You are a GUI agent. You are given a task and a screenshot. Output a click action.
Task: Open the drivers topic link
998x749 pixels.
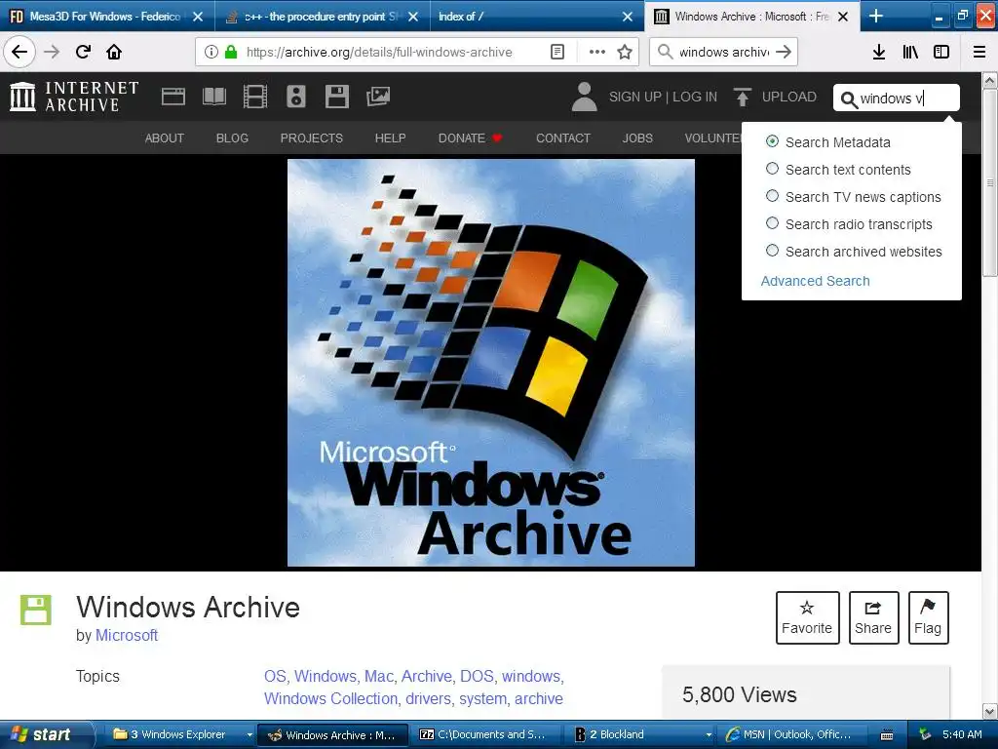429,698
